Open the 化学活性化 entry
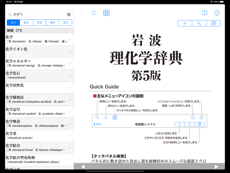 pyautogui.click(x=39, y=88)
